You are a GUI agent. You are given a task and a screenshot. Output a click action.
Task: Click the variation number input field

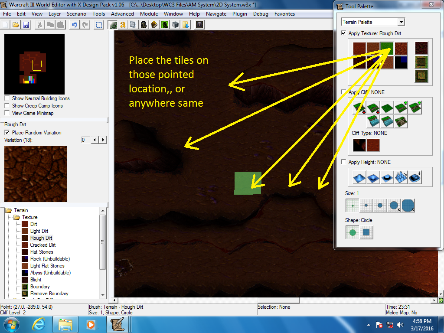coord(85,140)
